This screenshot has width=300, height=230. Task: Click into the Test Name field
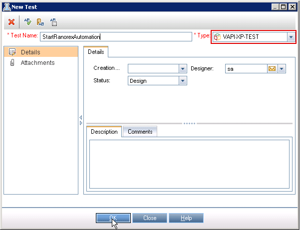pyautogui.click(x=116, y=37)
